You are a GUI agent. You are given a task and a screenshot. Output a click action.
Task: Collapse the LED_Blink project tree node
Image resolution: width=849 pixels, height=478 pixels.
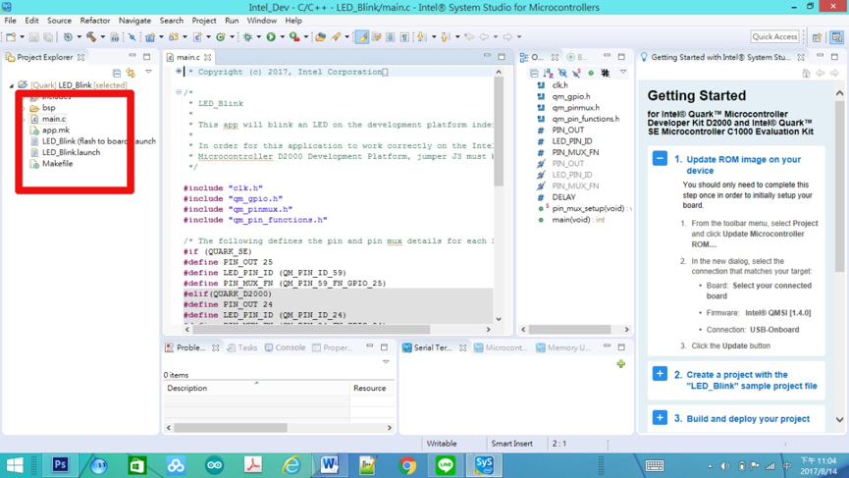click(12, 85)
